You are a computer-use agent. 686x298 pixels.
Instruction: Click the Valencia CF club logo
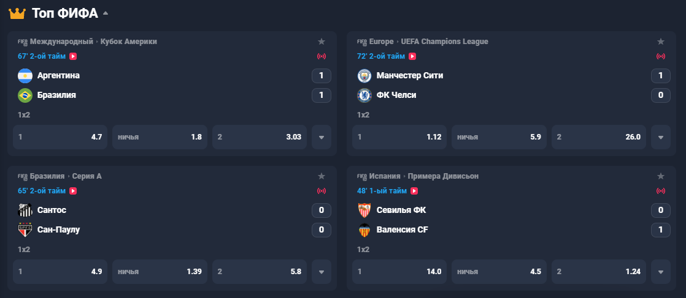click(x=364, y=229)
